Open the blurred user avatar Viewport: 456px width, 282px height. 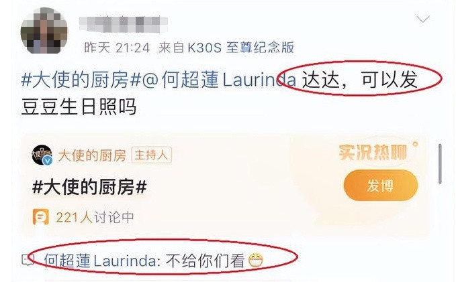tap(44, 31)
